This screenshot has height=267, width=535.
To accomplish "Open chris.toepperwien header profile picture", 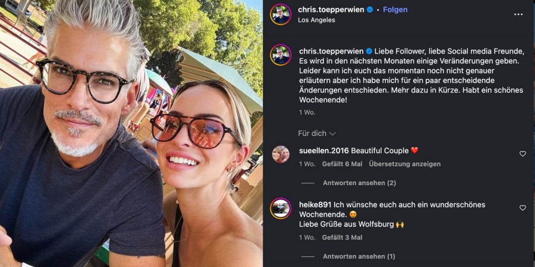I will click(x=281, y=14).
